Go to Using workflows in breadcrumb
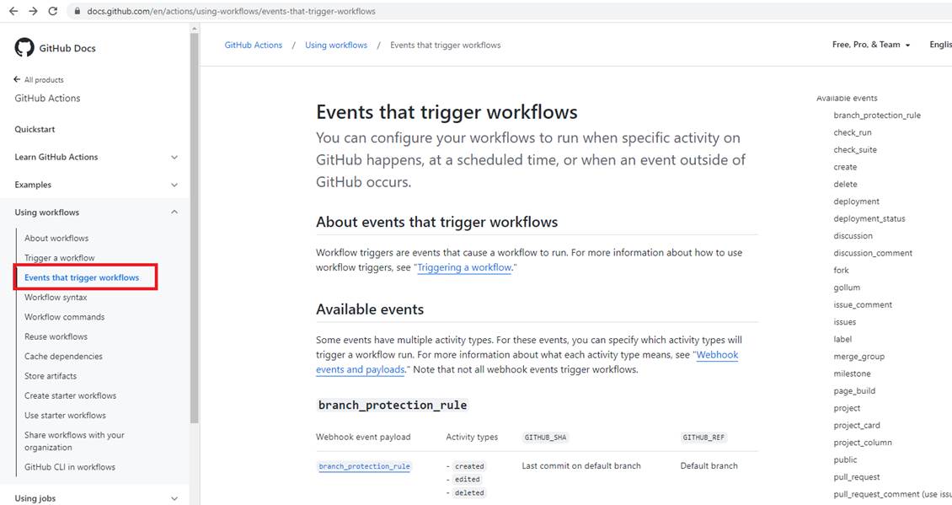 [336, 45]
